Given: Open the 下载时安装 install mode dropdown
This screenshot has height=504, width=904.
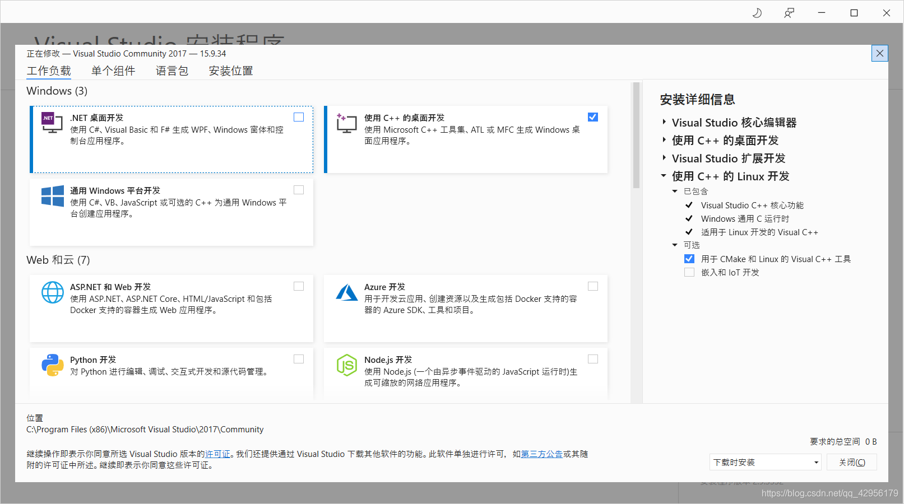Looking at the screenshot, I should [765, 462].
